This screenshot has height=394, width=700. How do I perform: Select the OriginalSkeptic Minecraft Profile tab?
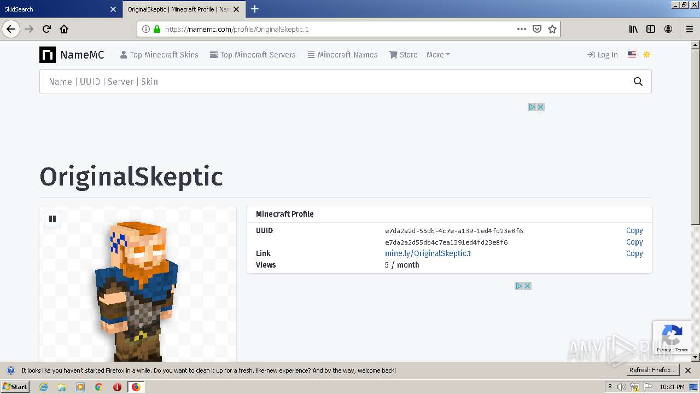click(x=178, y=9)
